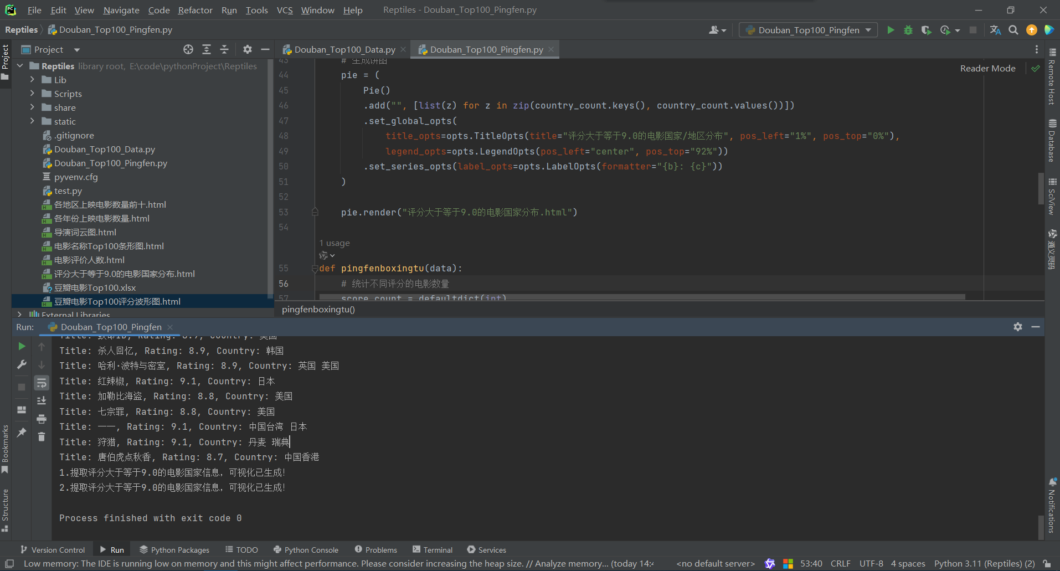Screen dimensions: 1060x571
Task: Open Search Everywhere magnifier icon
Action: tap(1013, 30)
